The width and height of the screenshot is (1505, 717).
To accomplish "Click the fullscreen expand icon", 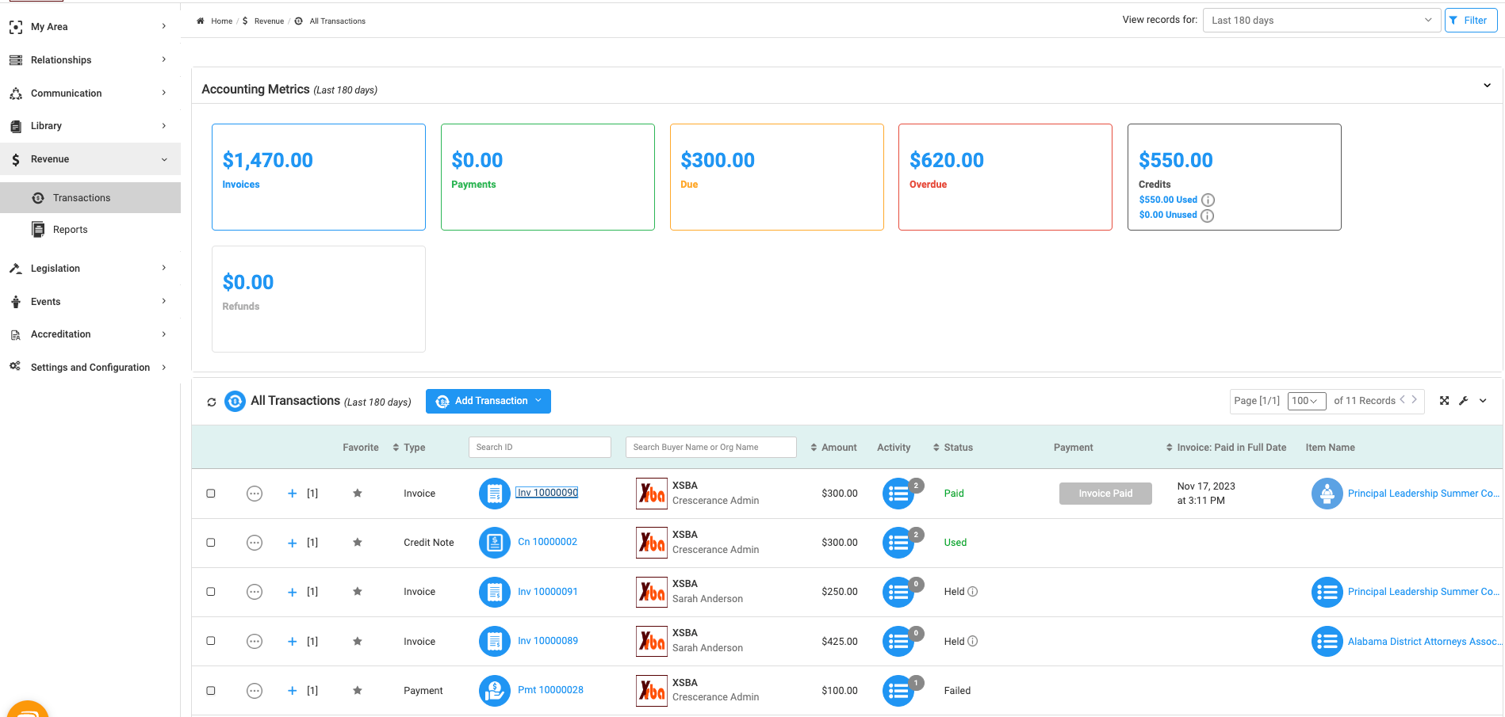I will [x=1445, y=401].
